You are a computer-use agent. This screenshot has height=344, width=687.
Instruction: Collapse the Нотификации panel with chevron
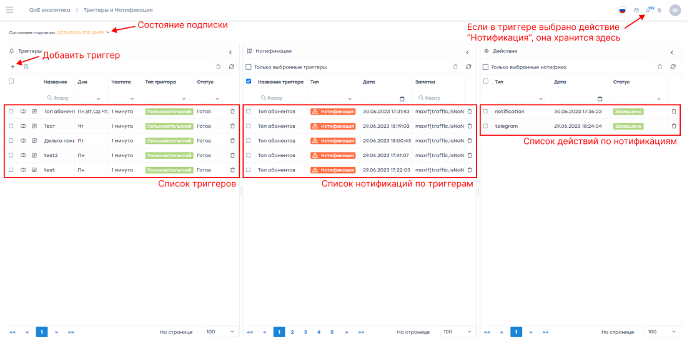point(467,53)
